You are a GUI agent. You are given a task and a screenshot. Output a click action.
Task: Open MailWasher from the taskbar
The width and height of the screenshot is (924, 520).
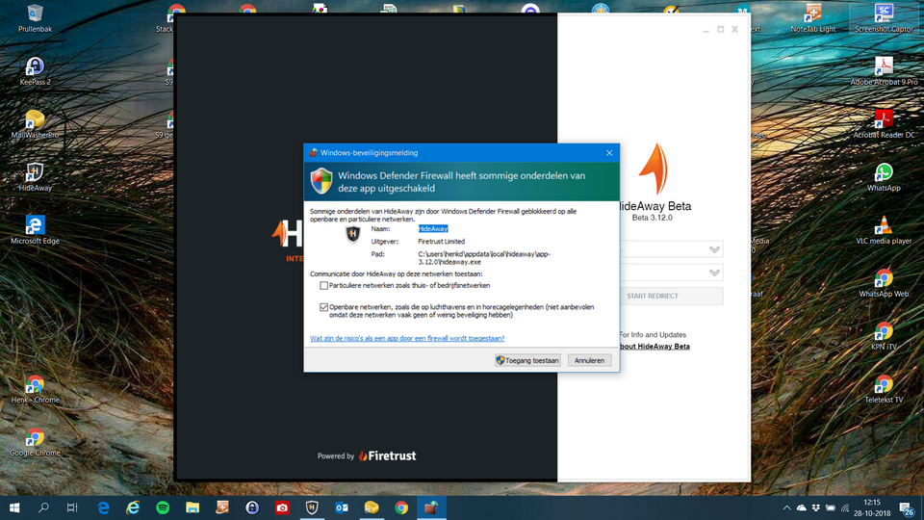(x=372, y=507)
